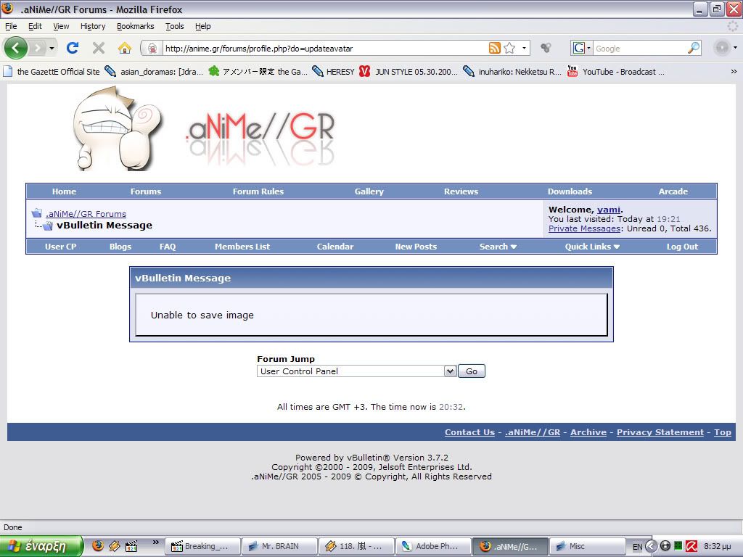
Task: Open the Windows Start button
Action: click(x=41, y=546)
